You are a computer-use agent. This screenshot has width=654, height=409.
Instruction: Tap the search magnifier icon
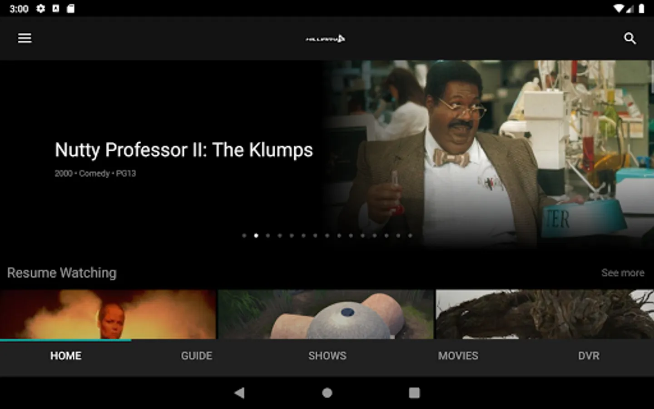point(629,38)
